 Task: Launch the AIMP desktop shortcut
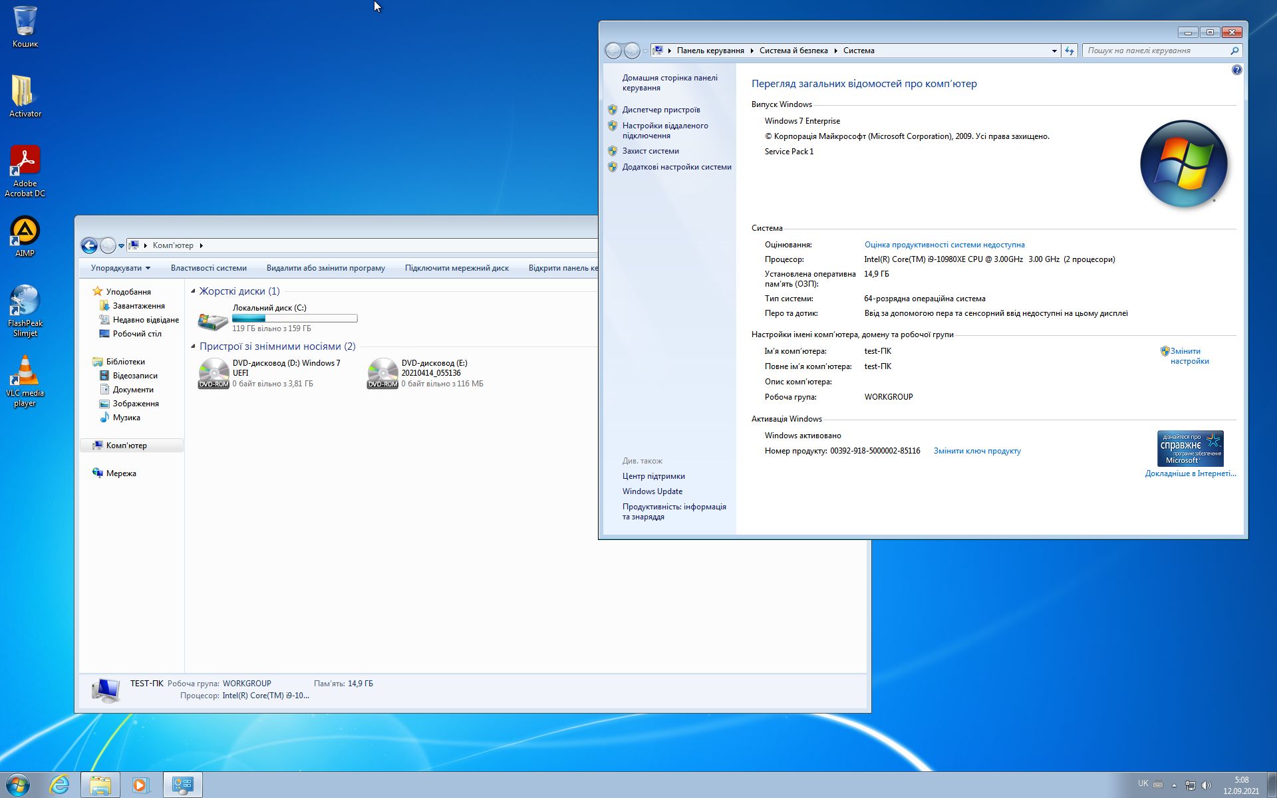tap(25, 231)
